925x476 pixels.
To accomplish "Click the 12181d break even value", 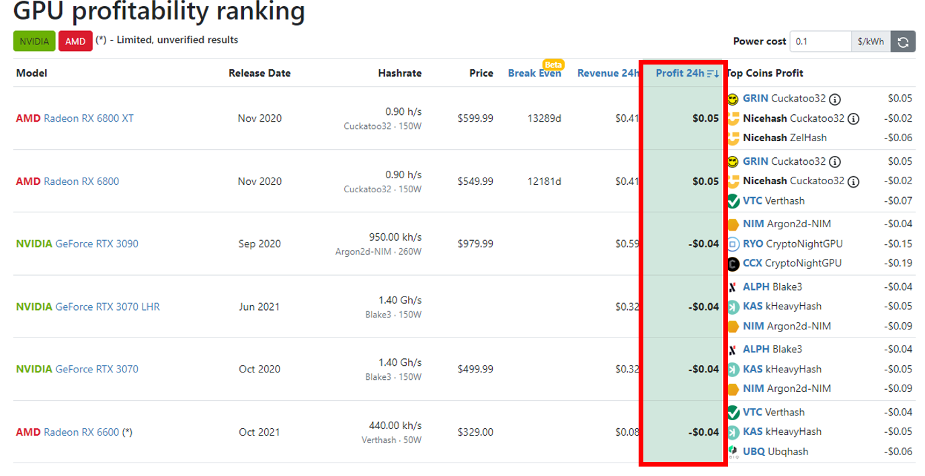I will (x=544, y=182).
